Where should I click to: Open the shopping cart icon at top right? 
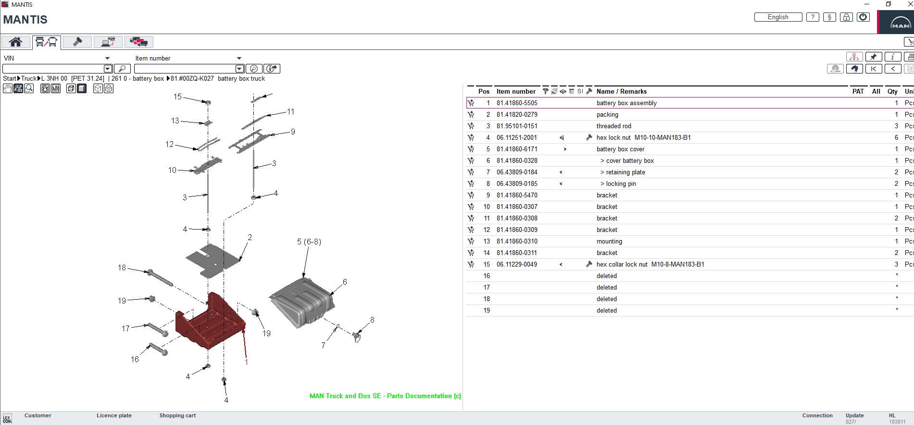909,42
